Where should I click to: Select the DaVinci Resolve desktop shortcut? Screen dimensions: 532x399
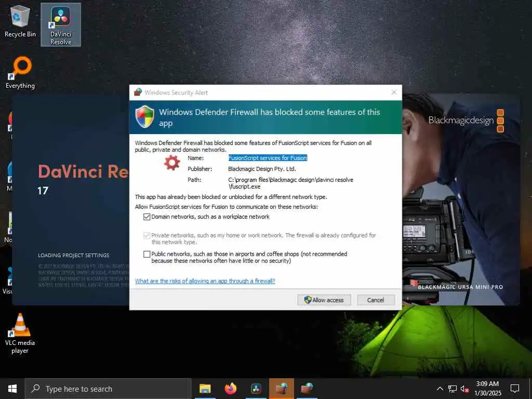click(x=61, y=25)
